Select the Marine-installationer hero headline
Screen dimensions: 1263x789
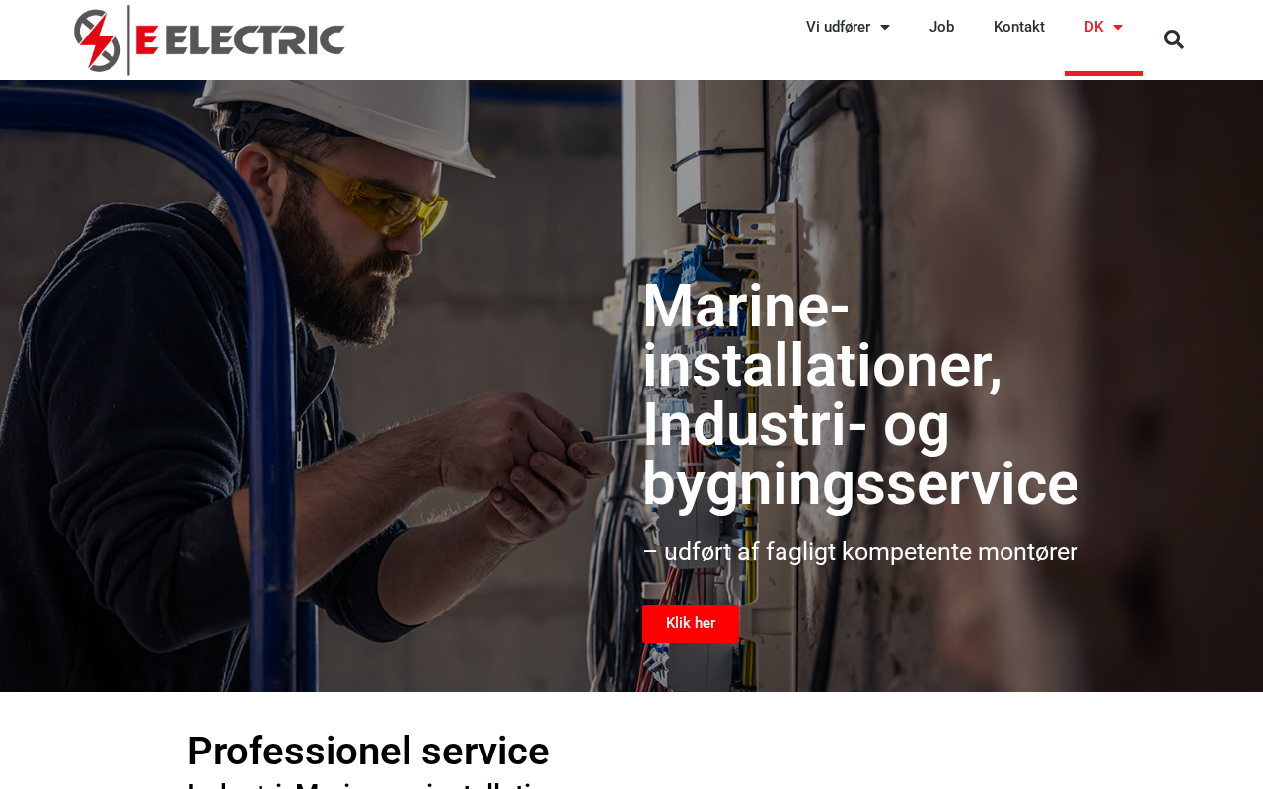tap(860, 395)
